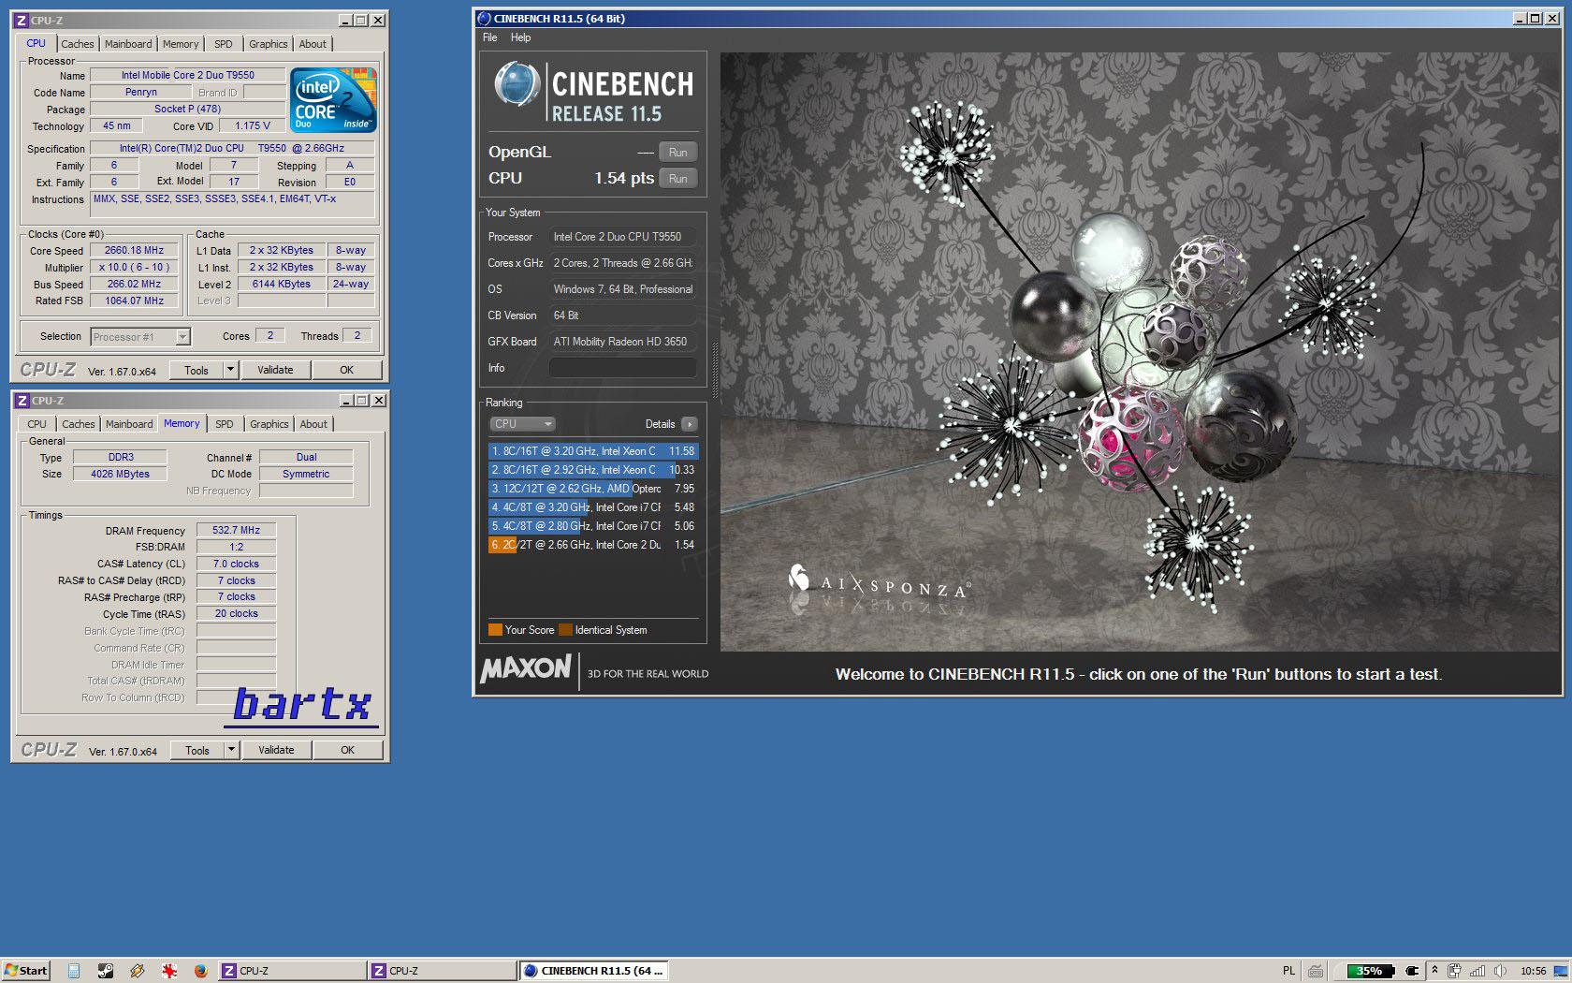The width and height of the screenshot is (1572, 983).
Task: Click the power plug status icon
Action: (x=1412, y=971)
